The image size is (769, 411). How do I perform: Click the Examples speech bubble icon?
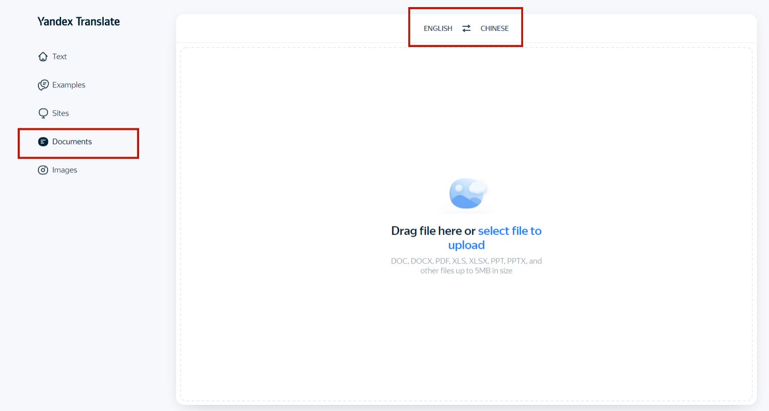tap(43, 85)
